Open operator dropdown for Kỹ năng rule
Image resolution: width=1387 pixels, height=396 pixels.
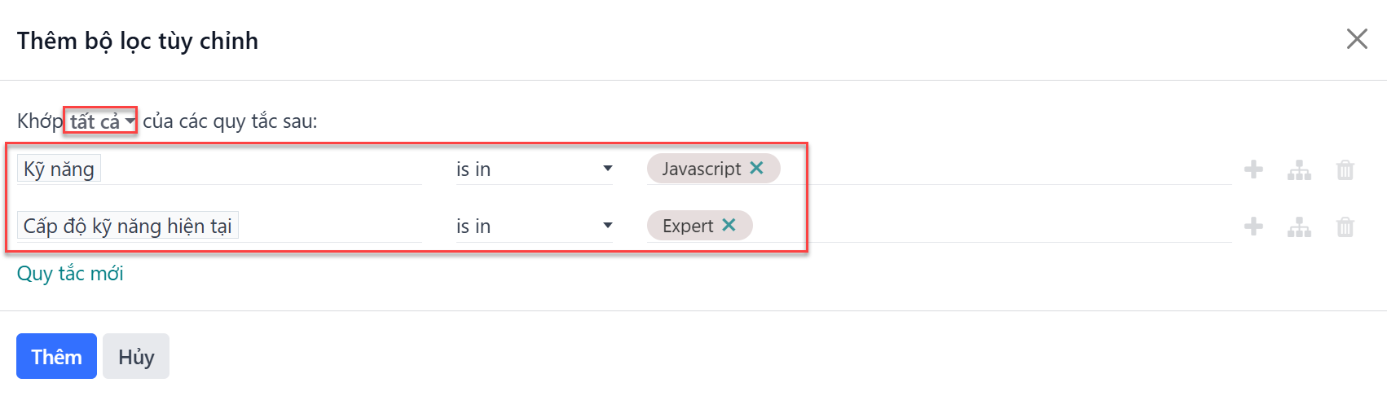(534, 169)
